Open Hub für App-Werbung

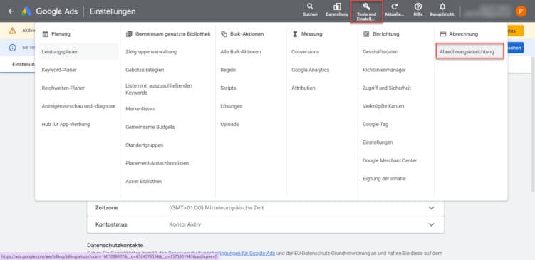[66, 124]
